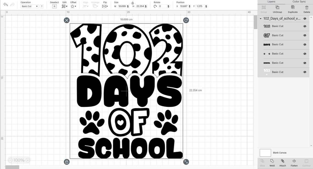Hide the DAYS Basic Cut layer
The height and width of the screenshot is (169, 313).
[x=304, y=44]
